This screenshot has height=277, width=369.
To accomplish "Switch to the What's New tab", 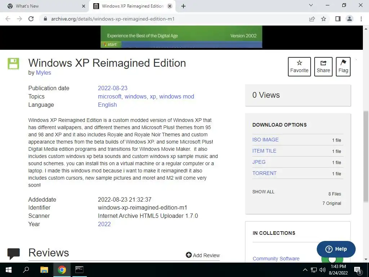I will click(45, 6).
